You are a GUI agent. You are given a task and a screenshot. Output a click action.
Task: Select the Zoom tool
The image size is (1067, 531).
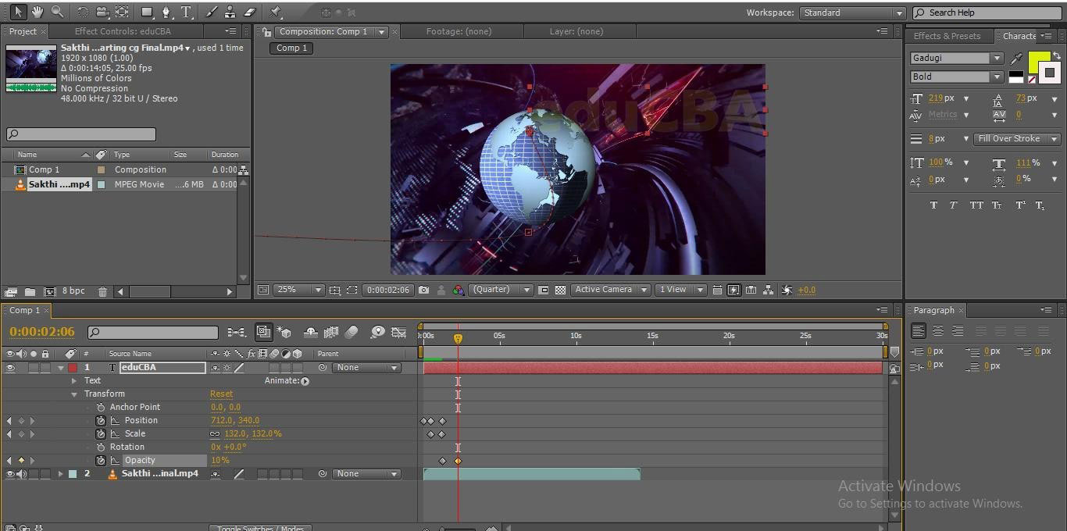pyautogui.click(x=57, y=12)
